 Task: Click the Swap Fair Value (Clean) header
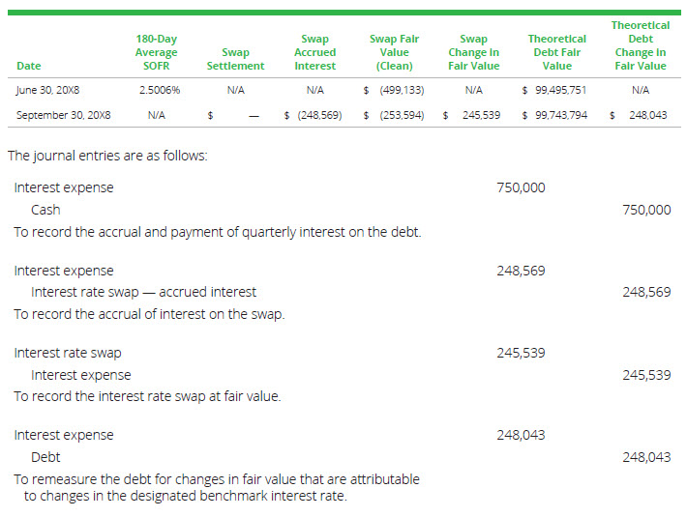point(394,52)
